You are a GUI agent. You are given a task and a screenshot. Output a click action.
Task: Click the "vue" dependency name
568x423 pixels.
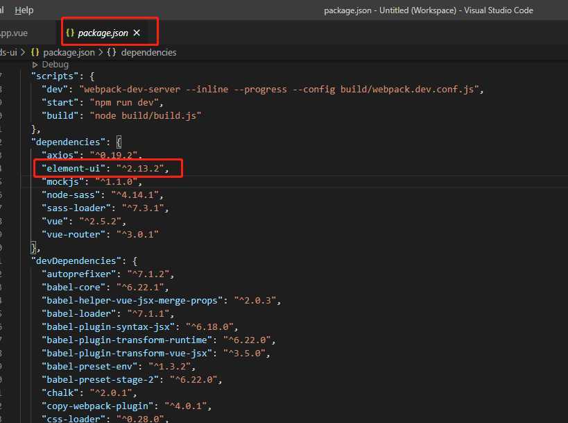tap(55, 222)
